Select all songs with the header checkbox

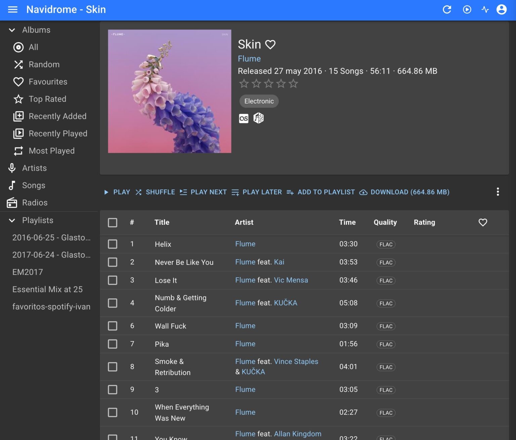[113, 223]
